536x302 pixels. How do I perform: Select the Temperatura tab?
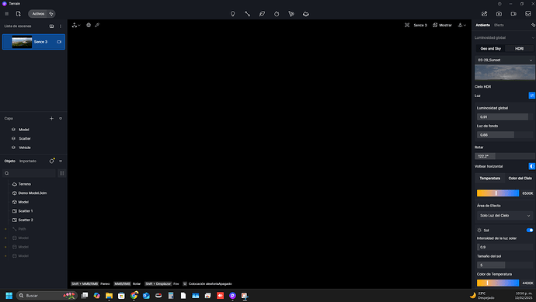click(x=490, y=179)
